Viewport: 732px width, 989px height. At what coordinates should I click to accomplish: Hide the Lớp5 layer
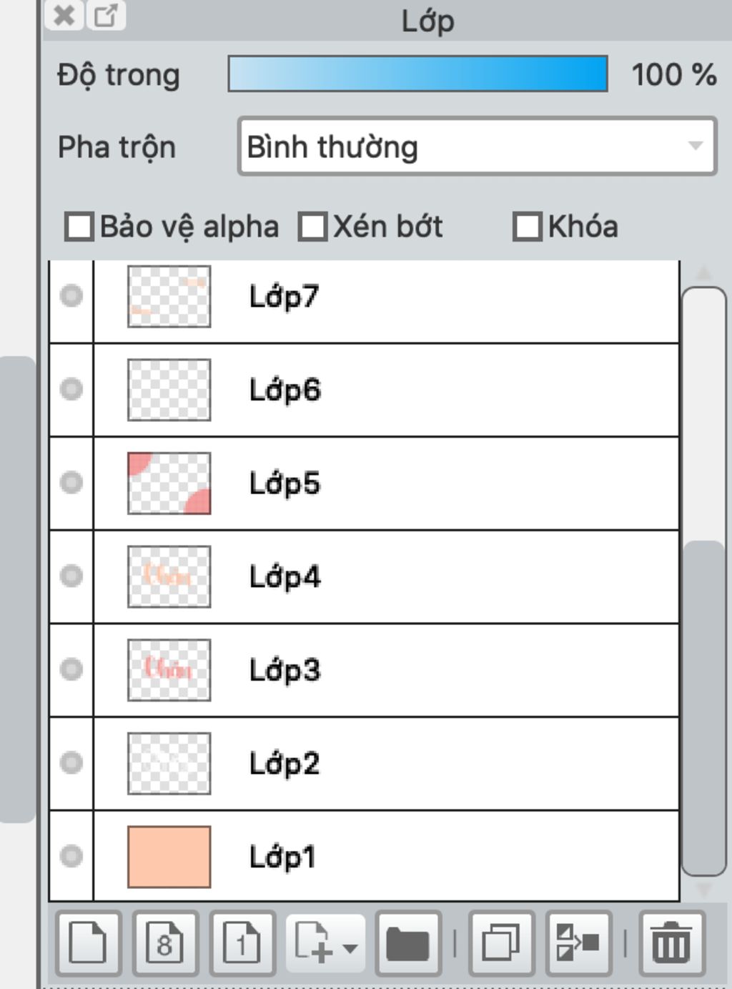pos(71,483)
